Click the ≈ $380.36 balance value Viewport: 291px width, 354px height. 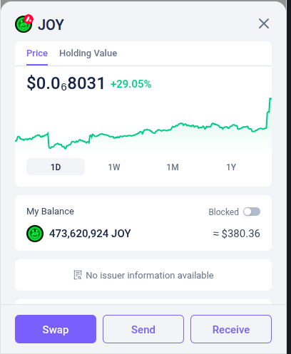click(236, 234)
